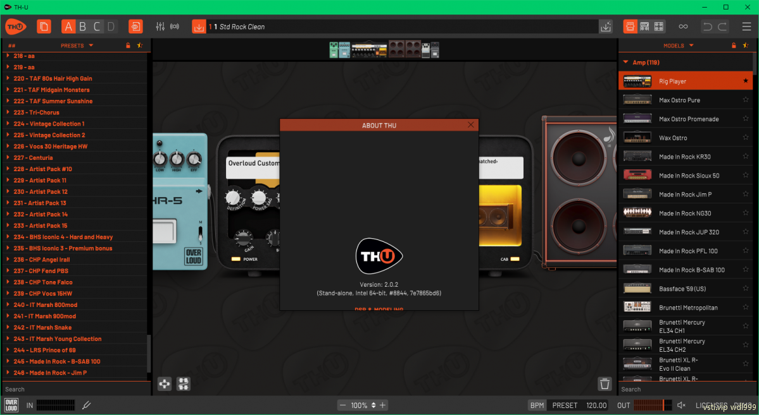Select the Made In Rock Sioux 50 amp
The width and height of the screenshot is (759, 415).
tap(686, 176)
